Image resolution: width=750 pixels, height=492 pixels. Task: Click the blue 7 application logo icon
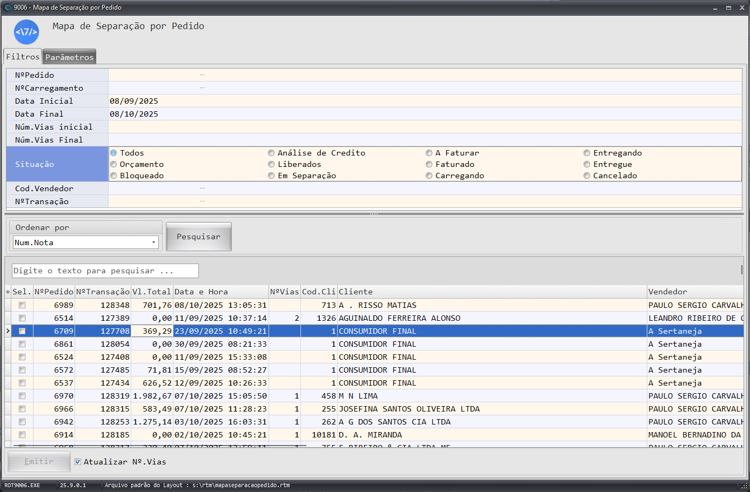point(26,32)
